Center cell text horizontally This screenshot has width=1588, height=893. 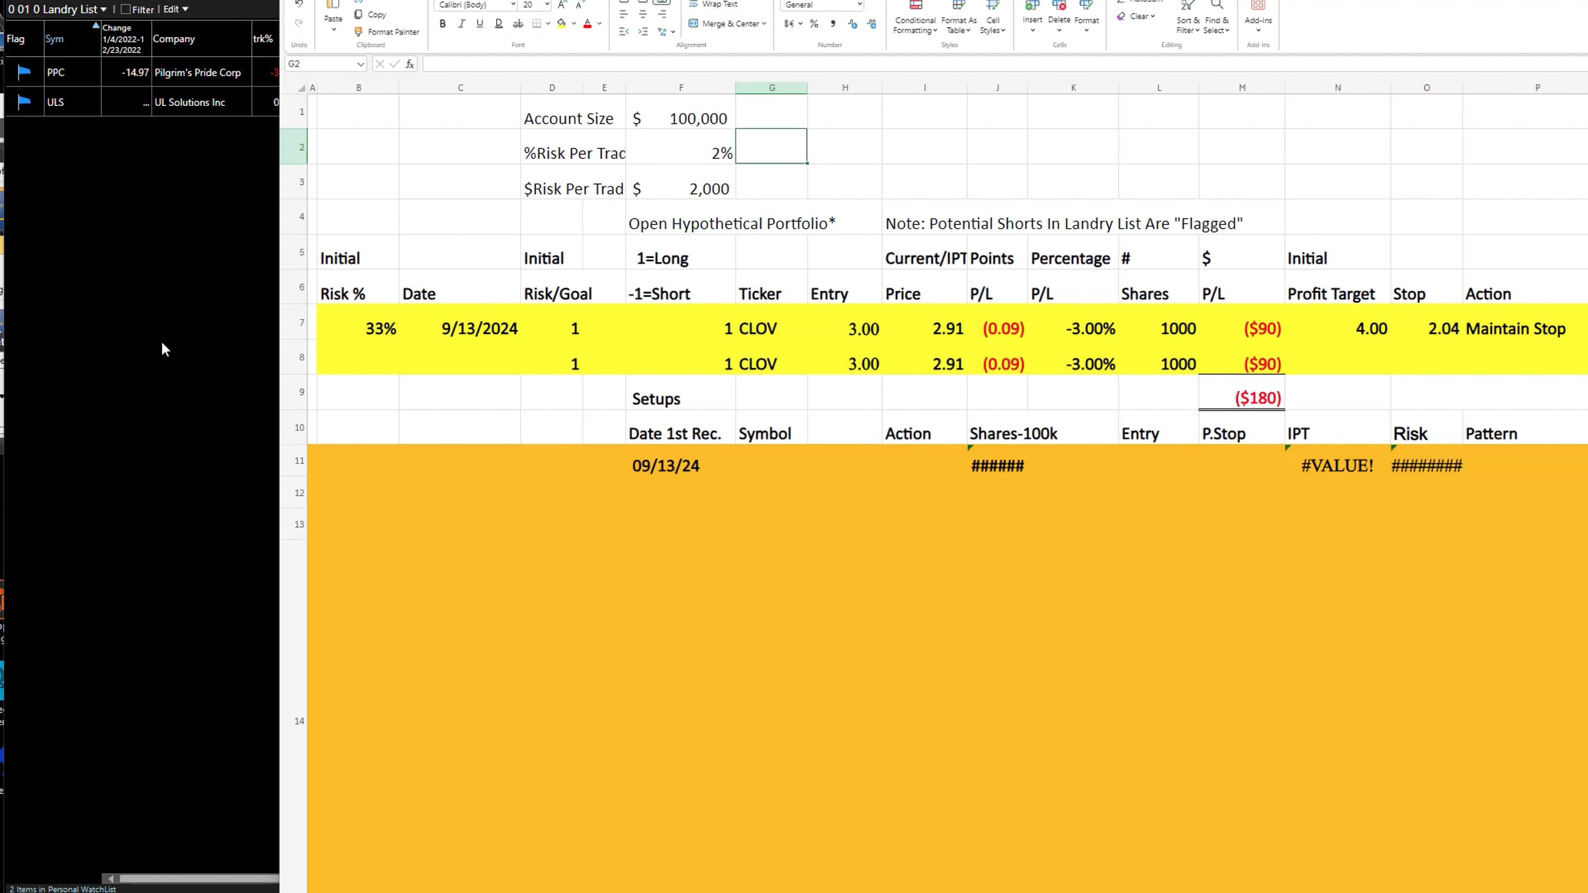642,14
